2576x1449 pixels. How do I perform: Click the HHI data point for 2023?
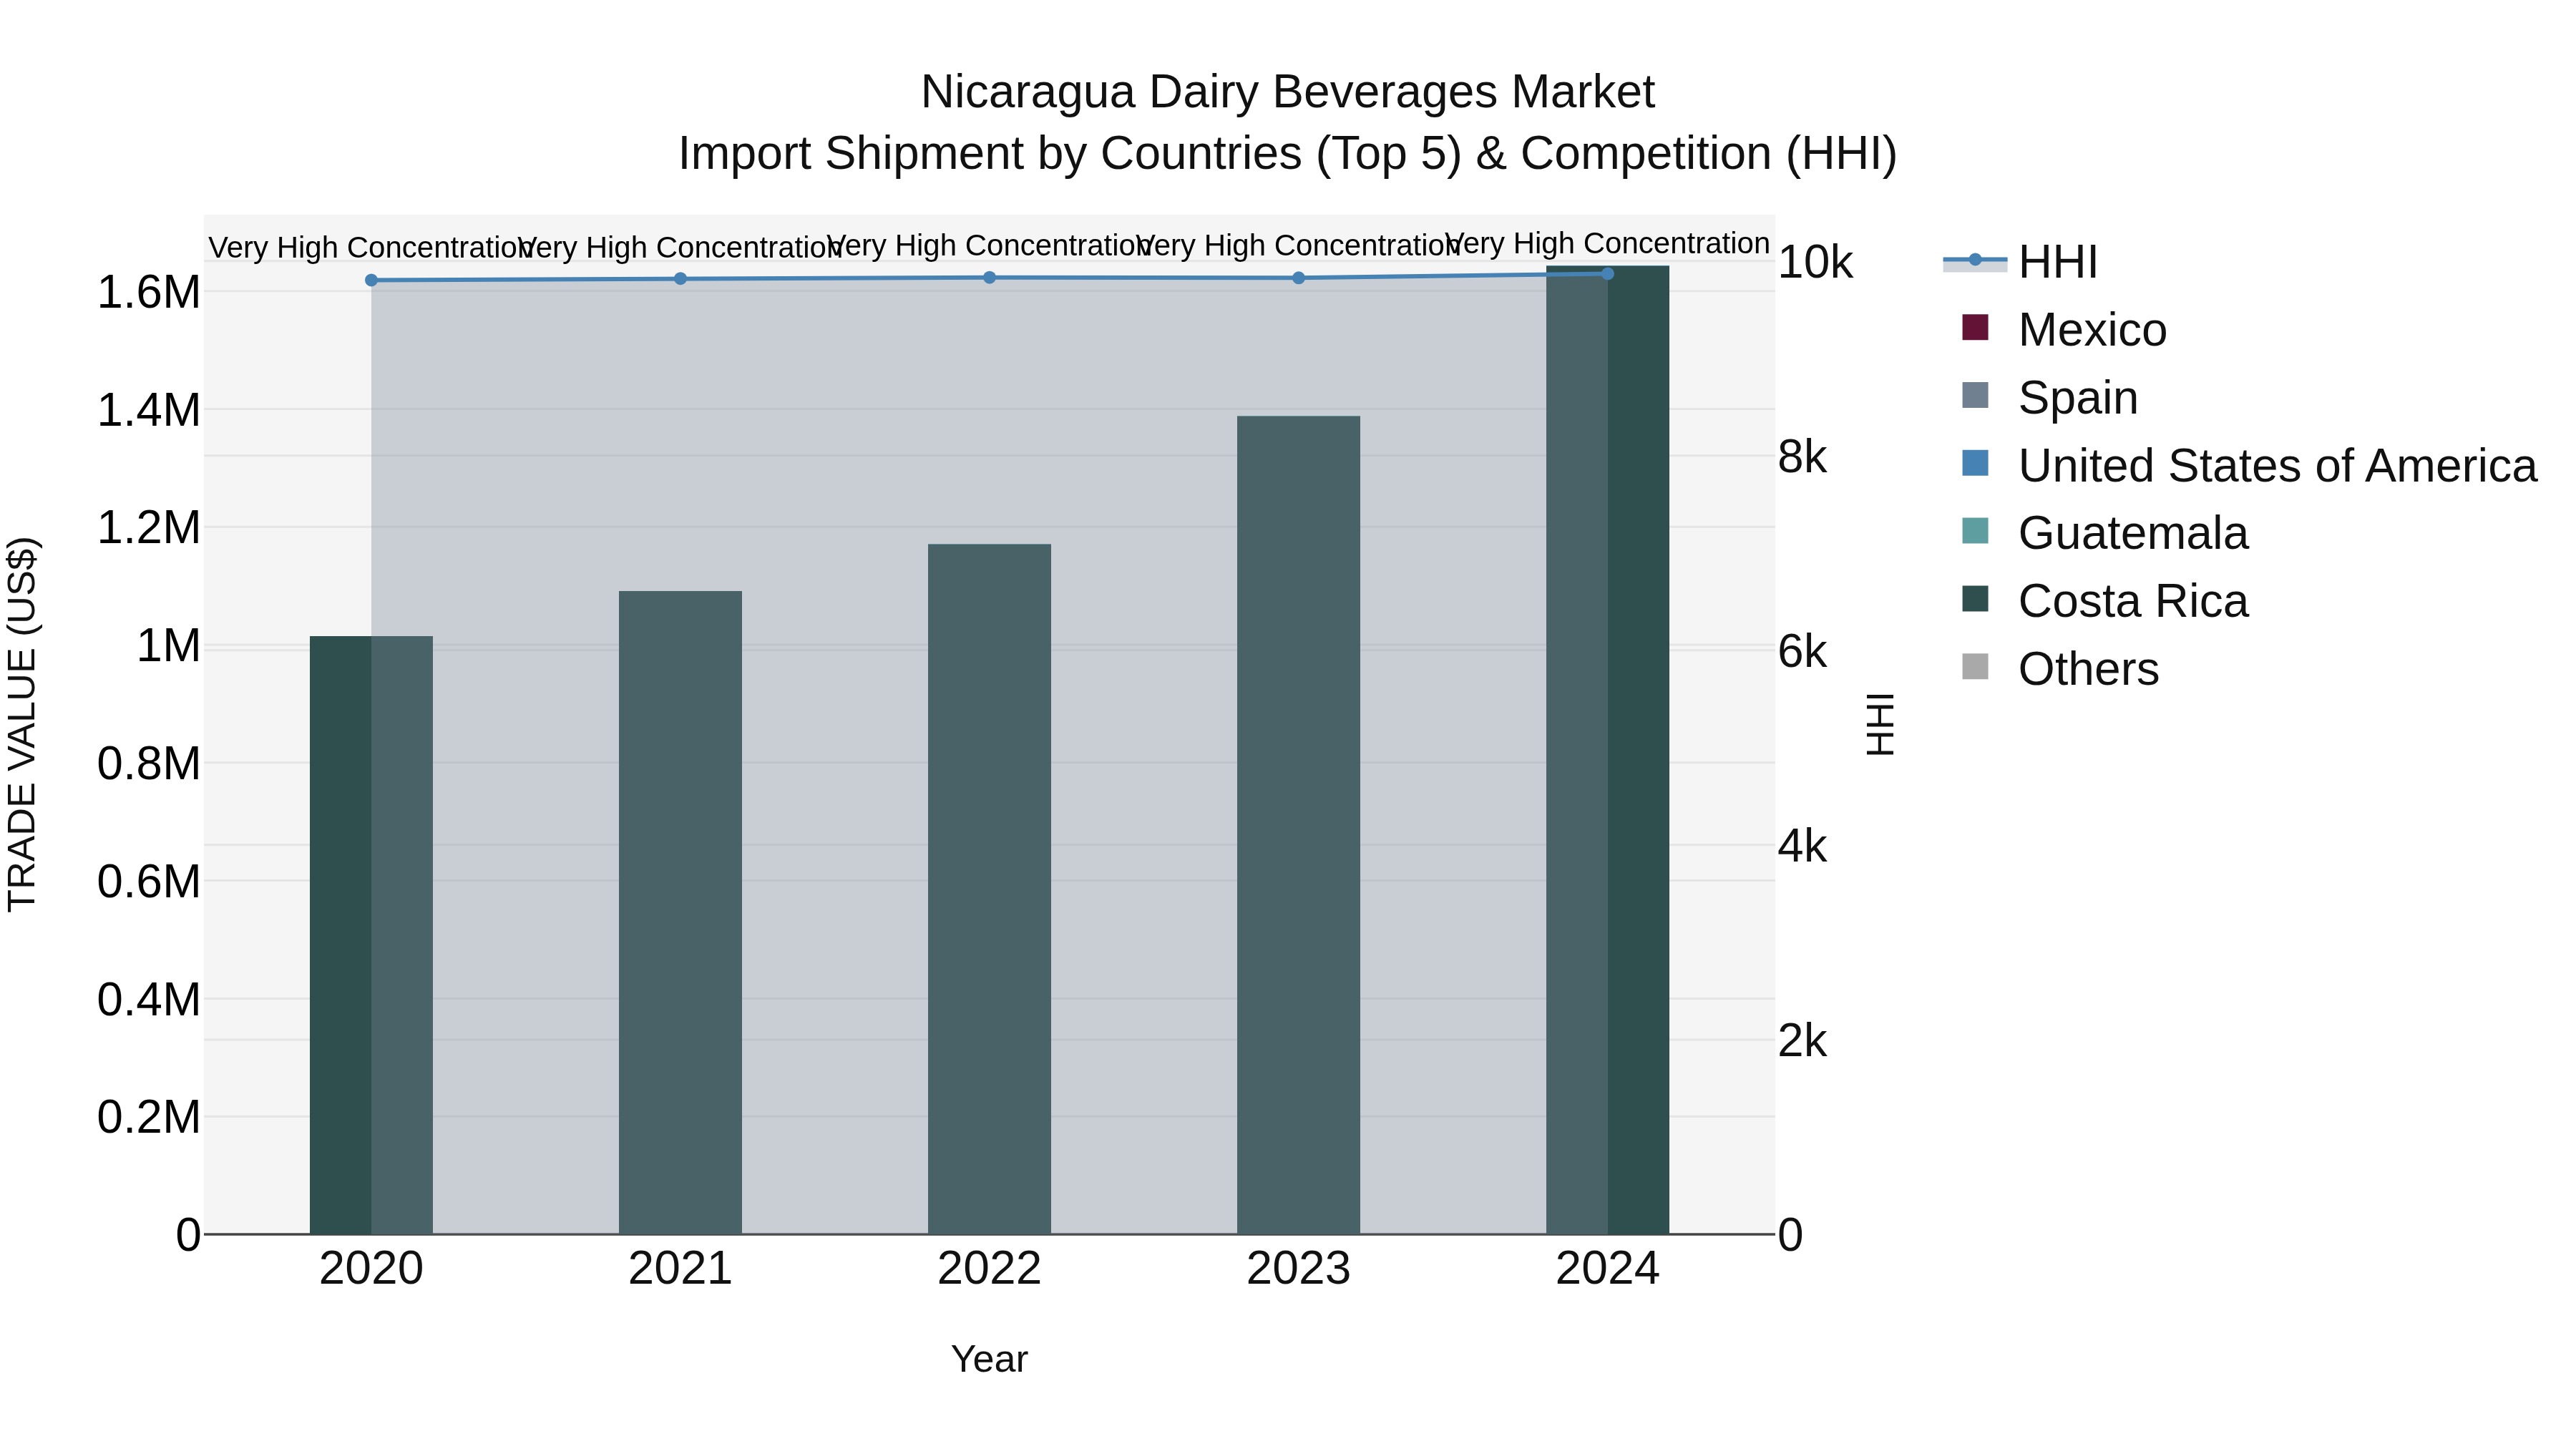(1298, 277)
